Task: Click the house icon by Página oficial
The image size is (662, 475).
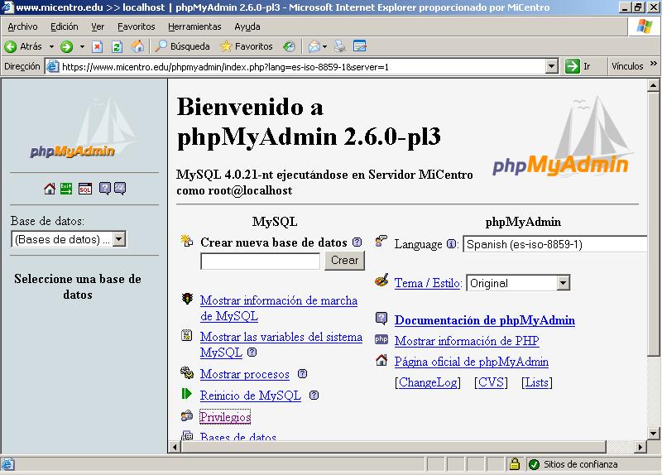Action: (x=381, y=360)
